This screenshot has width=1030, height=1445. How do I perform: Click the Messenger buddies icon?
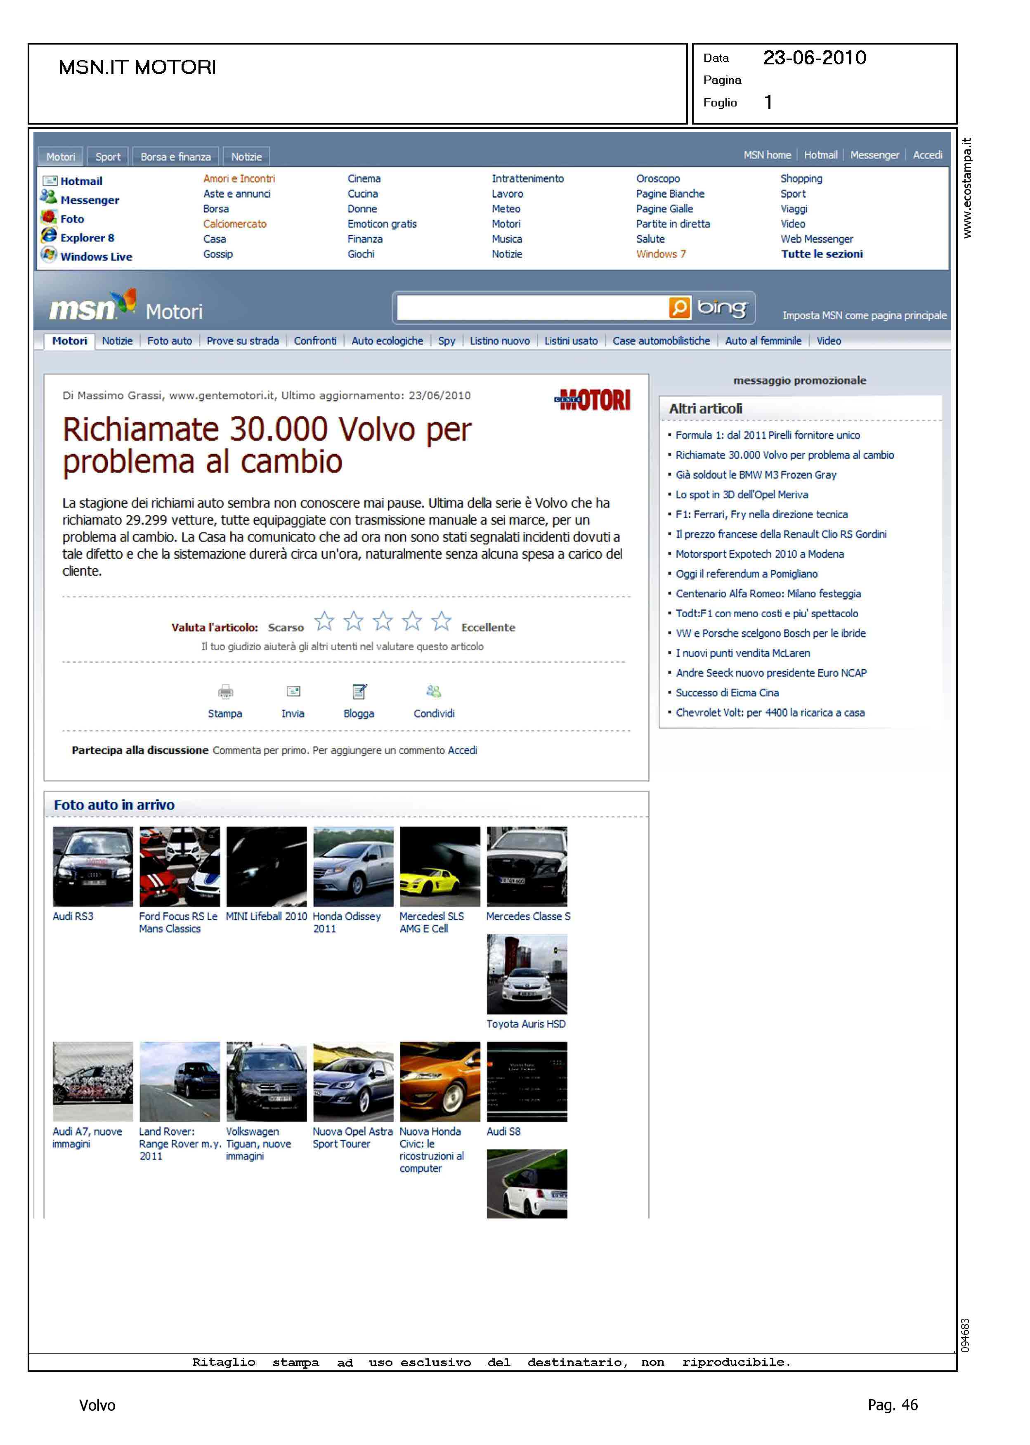pos(48,197)
